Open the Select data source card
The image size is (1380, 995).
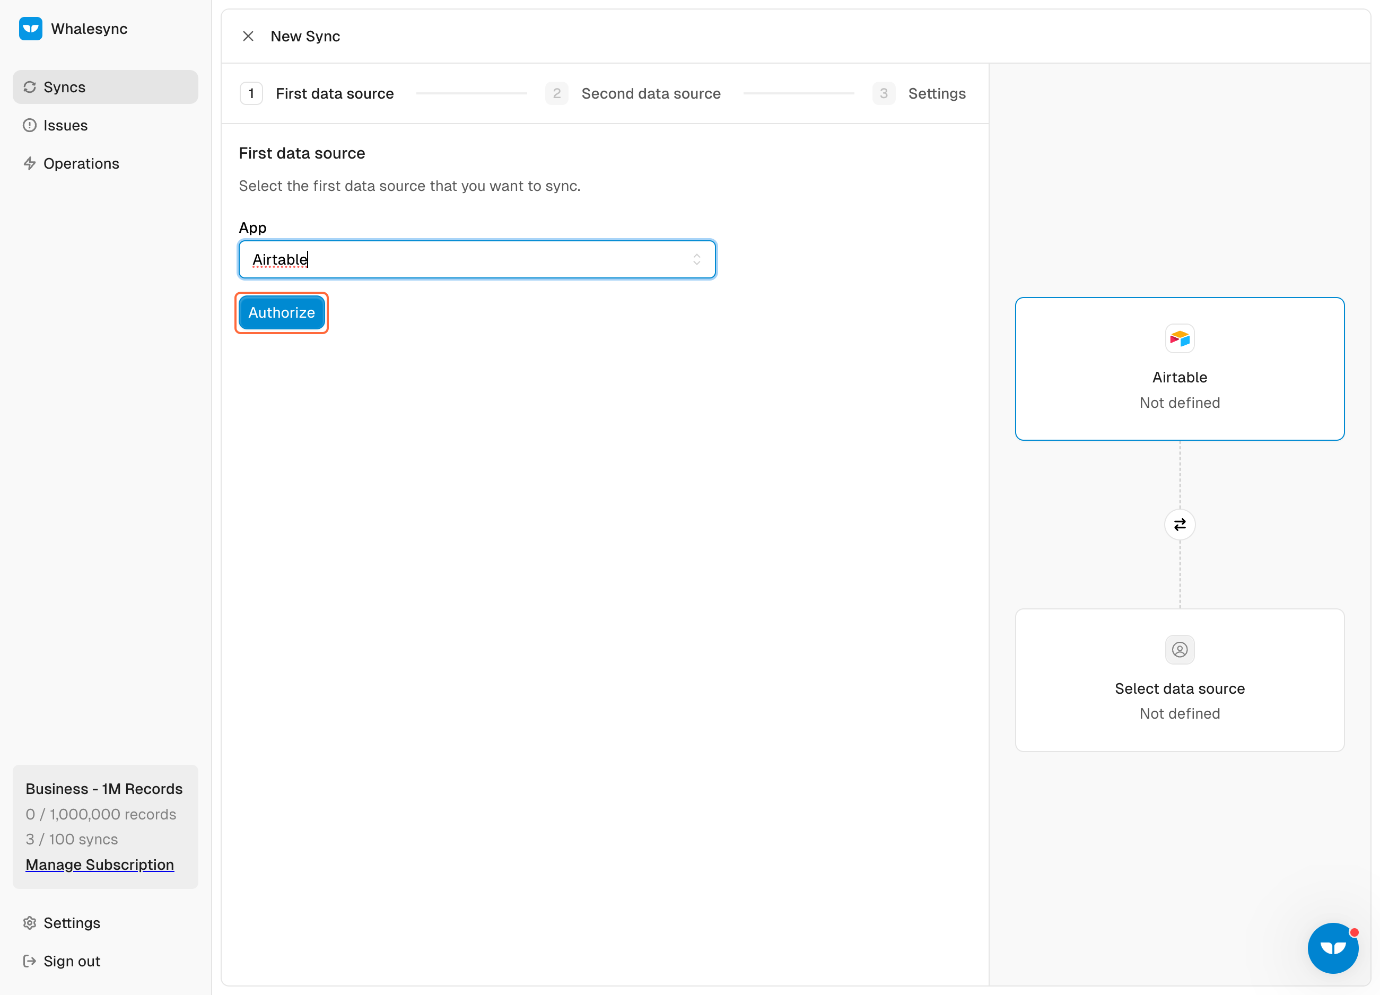coord(1180,680)
